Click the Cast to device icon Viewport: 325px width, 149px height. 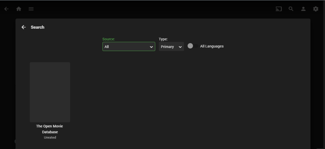coord(278,9)
